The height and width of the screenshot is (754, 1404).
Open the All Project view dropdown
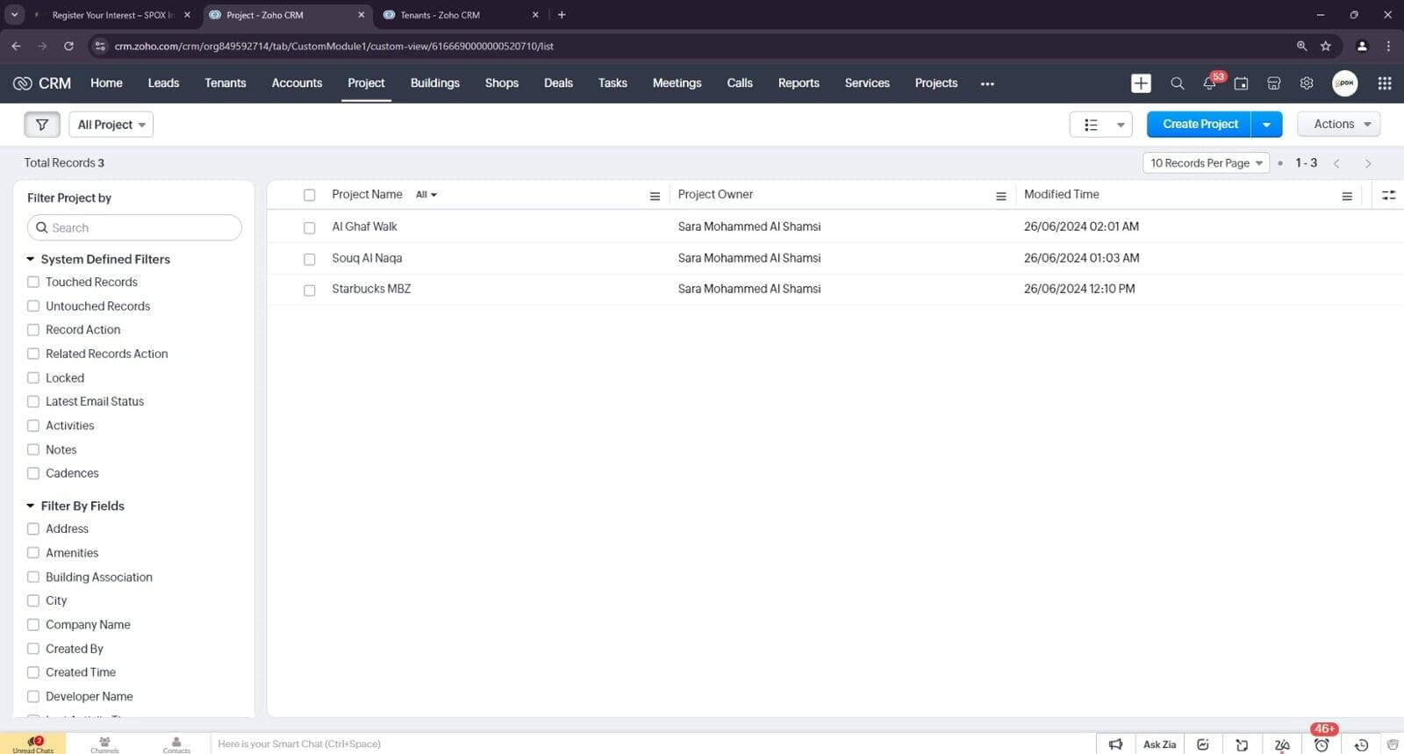(111, 125)
